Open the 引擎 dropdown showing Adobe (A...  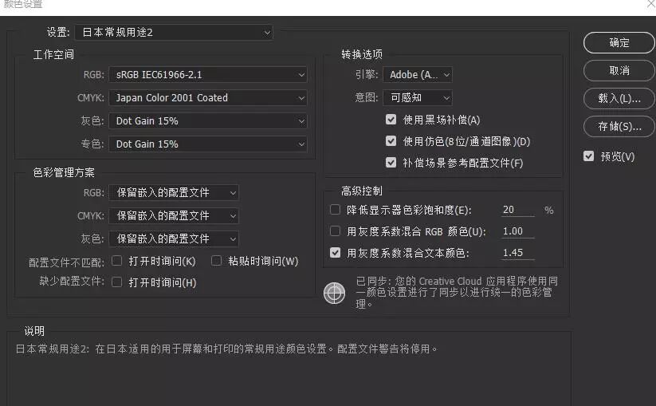click(x=418, y=74)
